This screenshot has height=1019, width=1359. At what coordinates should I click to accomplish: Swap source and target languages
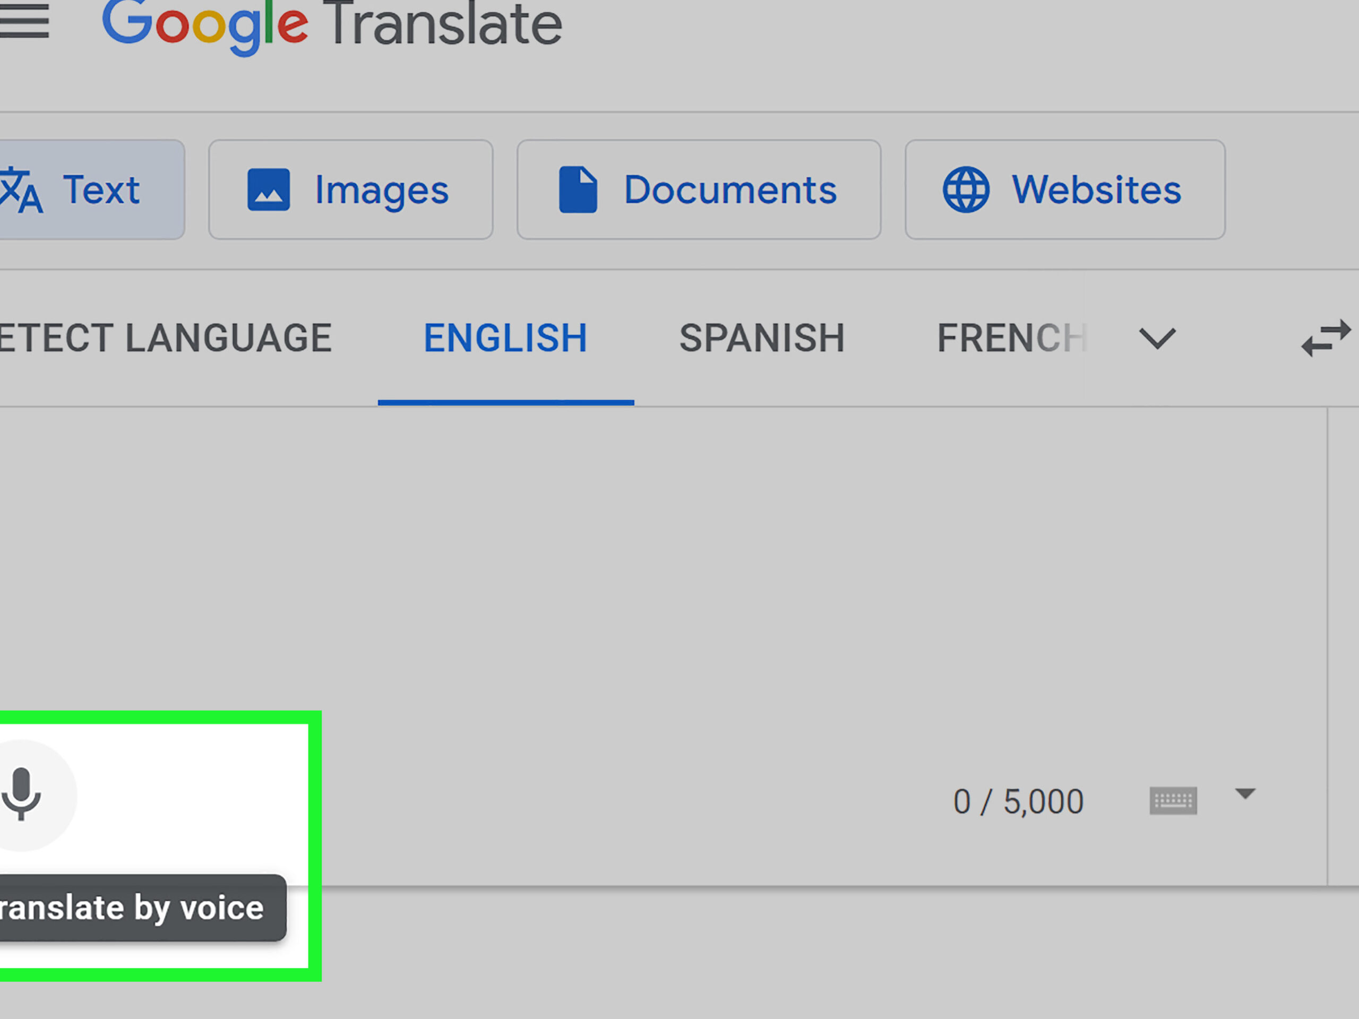point(1326,338)
